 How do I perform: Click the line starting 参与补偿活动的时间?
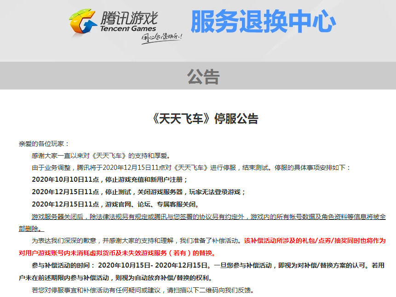208,265
